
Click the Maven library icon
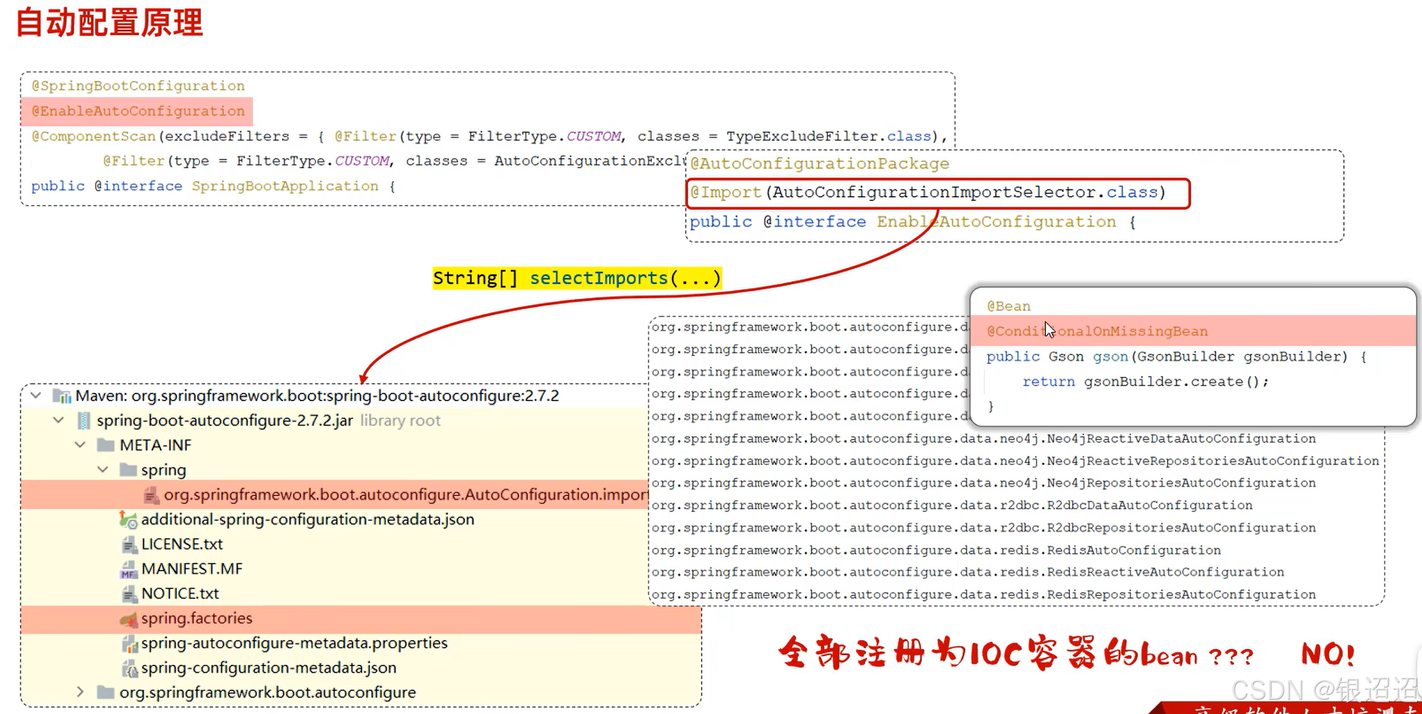[x=62, y=396]
